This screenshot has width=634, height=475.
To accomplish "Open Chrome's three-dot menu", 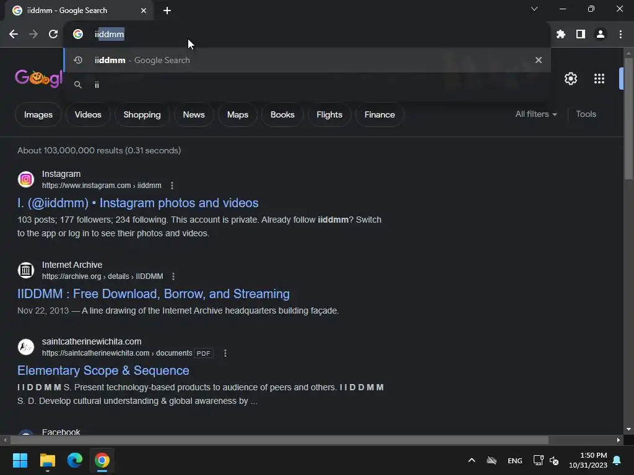I will point(620,35).
